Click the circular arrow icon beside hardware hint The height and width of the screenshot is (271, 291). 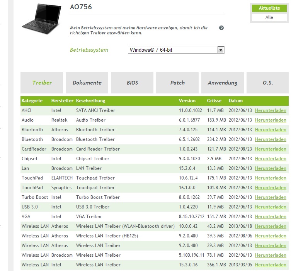(x=221, y=28)
